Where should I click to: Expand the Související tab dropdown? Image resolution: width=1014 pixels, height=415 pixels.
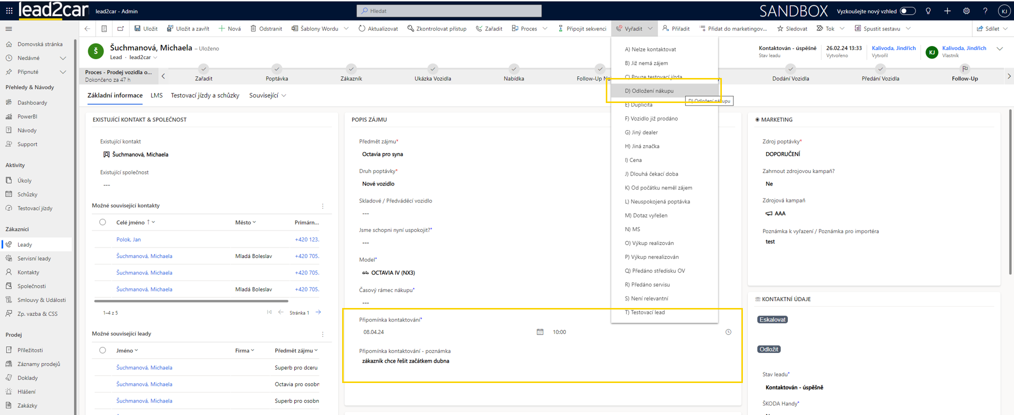268,95
